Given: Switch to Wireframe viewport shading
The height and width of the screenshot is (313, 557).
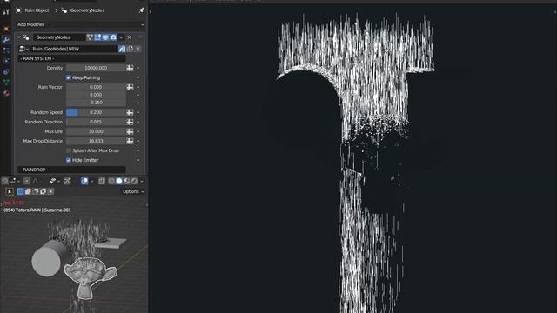Looking at the screenshot, I should (x=111, y=181).
